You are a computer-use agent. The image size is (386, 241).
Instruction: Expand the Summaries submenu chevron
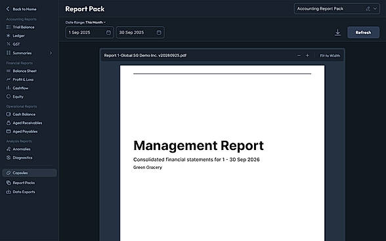click(x=51, y=53)
